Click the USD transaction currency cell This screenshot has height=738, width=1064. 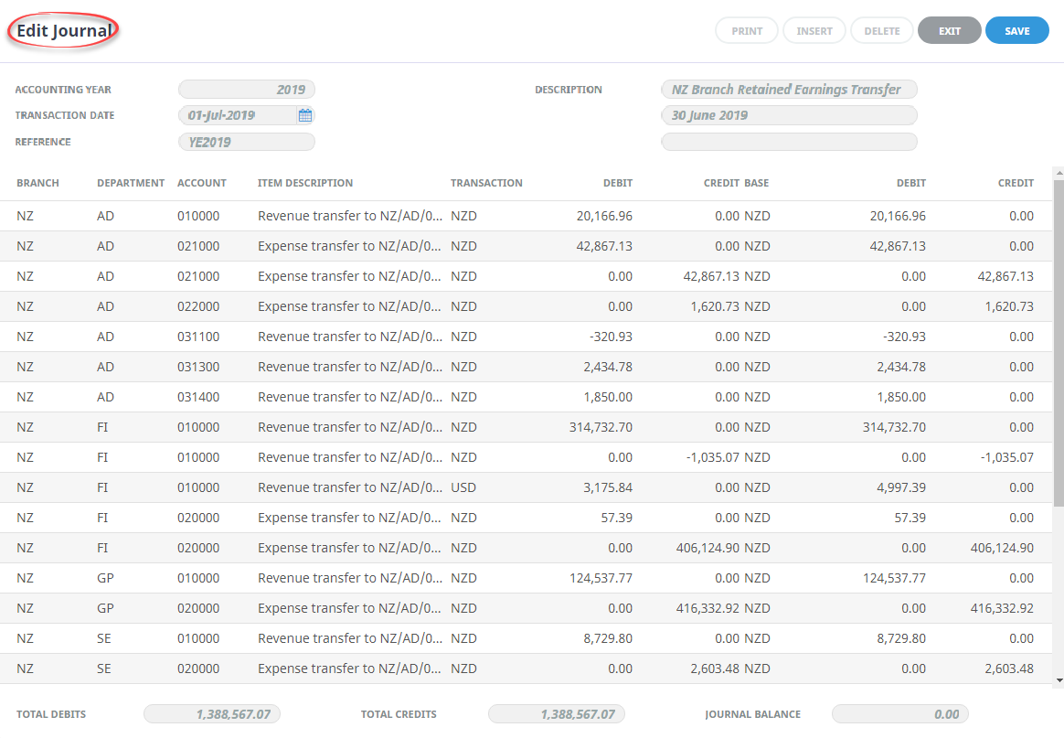point(463,487)
